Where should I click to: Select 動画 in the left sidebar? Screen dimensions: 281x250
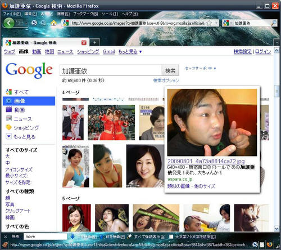[19, 110]
